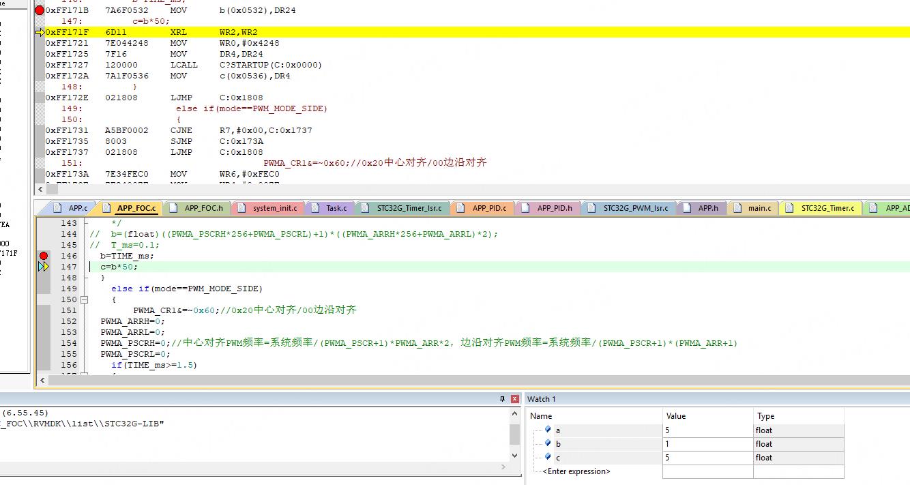
Task: Click source line c=b*50;
Action: point(119,267)
